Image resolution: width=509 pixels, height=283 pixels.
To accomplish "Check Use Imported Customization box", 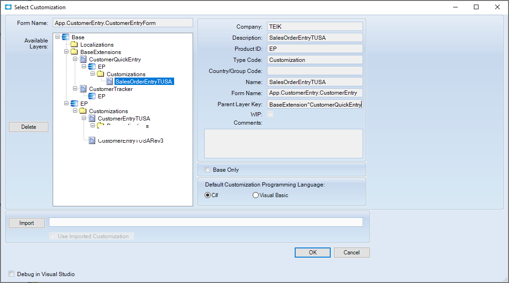I will 52,236.
